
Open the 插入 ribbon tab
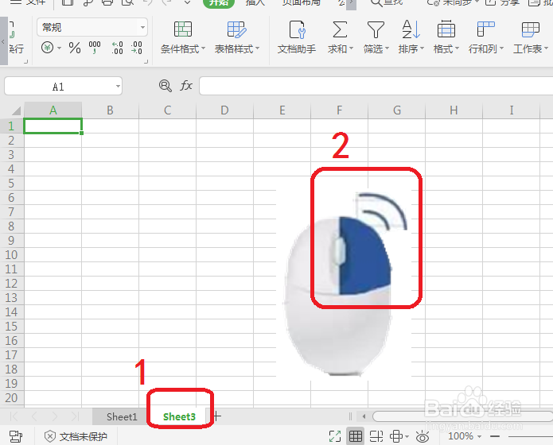coord(255,3)
